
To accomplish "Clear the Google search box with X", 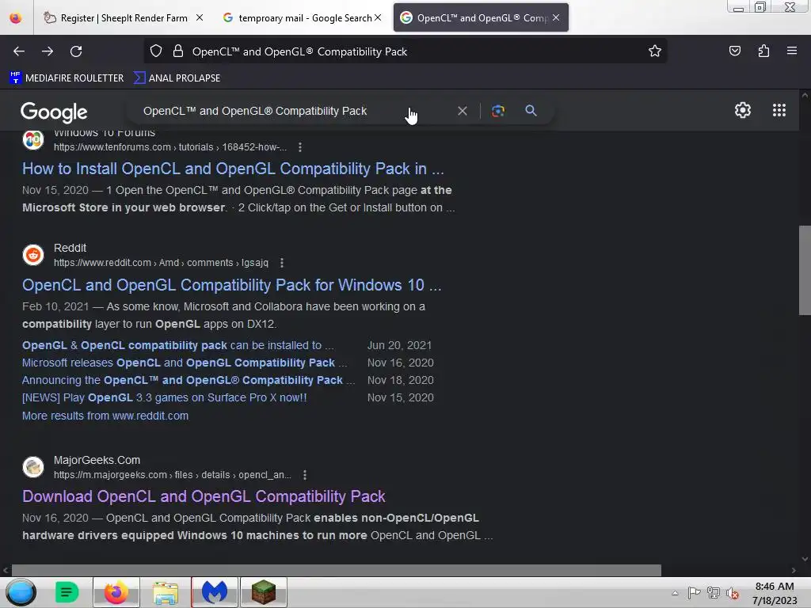I will coord(463,111).
